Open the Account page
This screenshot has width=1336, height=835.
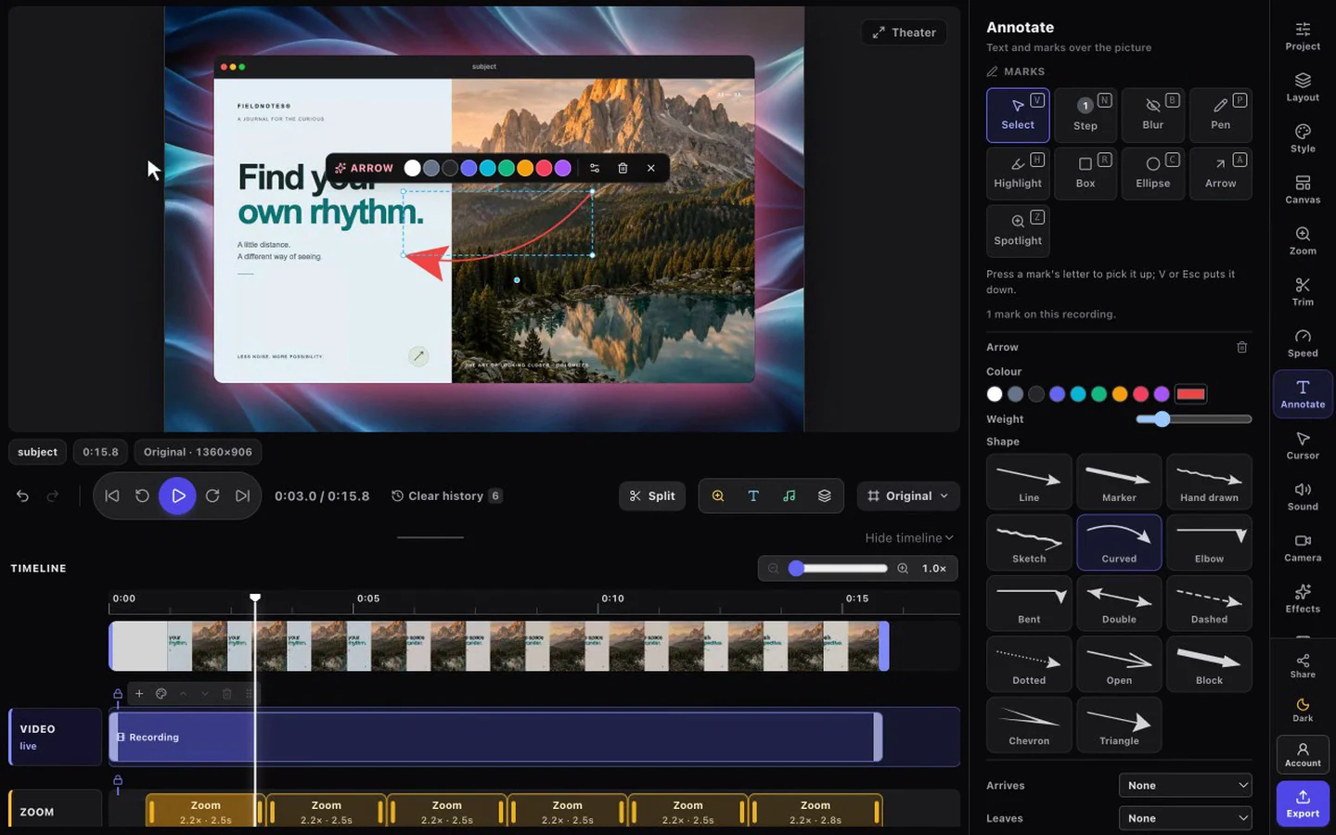click(x=1303, y=754)
